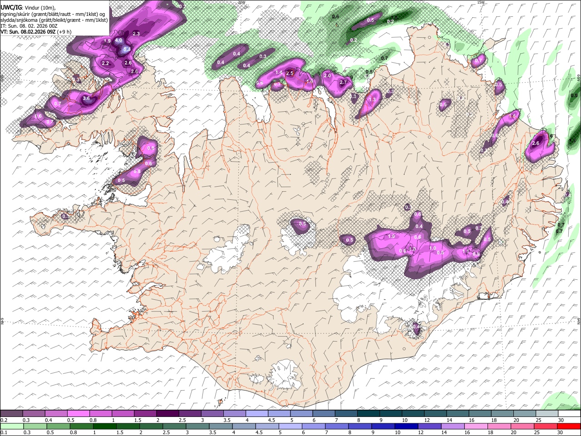Image resolution: width=581 pixels, height=436 pixels.
Task: Click the 2.5 value on north coast
Action: point(290,74)
